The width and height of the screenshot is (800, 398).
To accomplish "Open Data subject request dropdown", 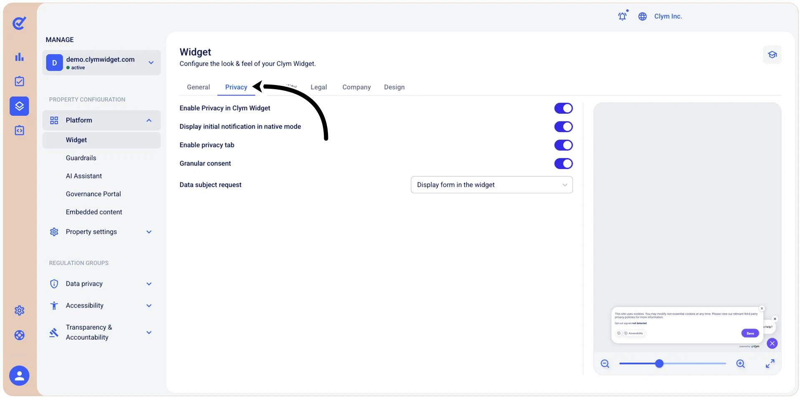I will coord(492,185).
